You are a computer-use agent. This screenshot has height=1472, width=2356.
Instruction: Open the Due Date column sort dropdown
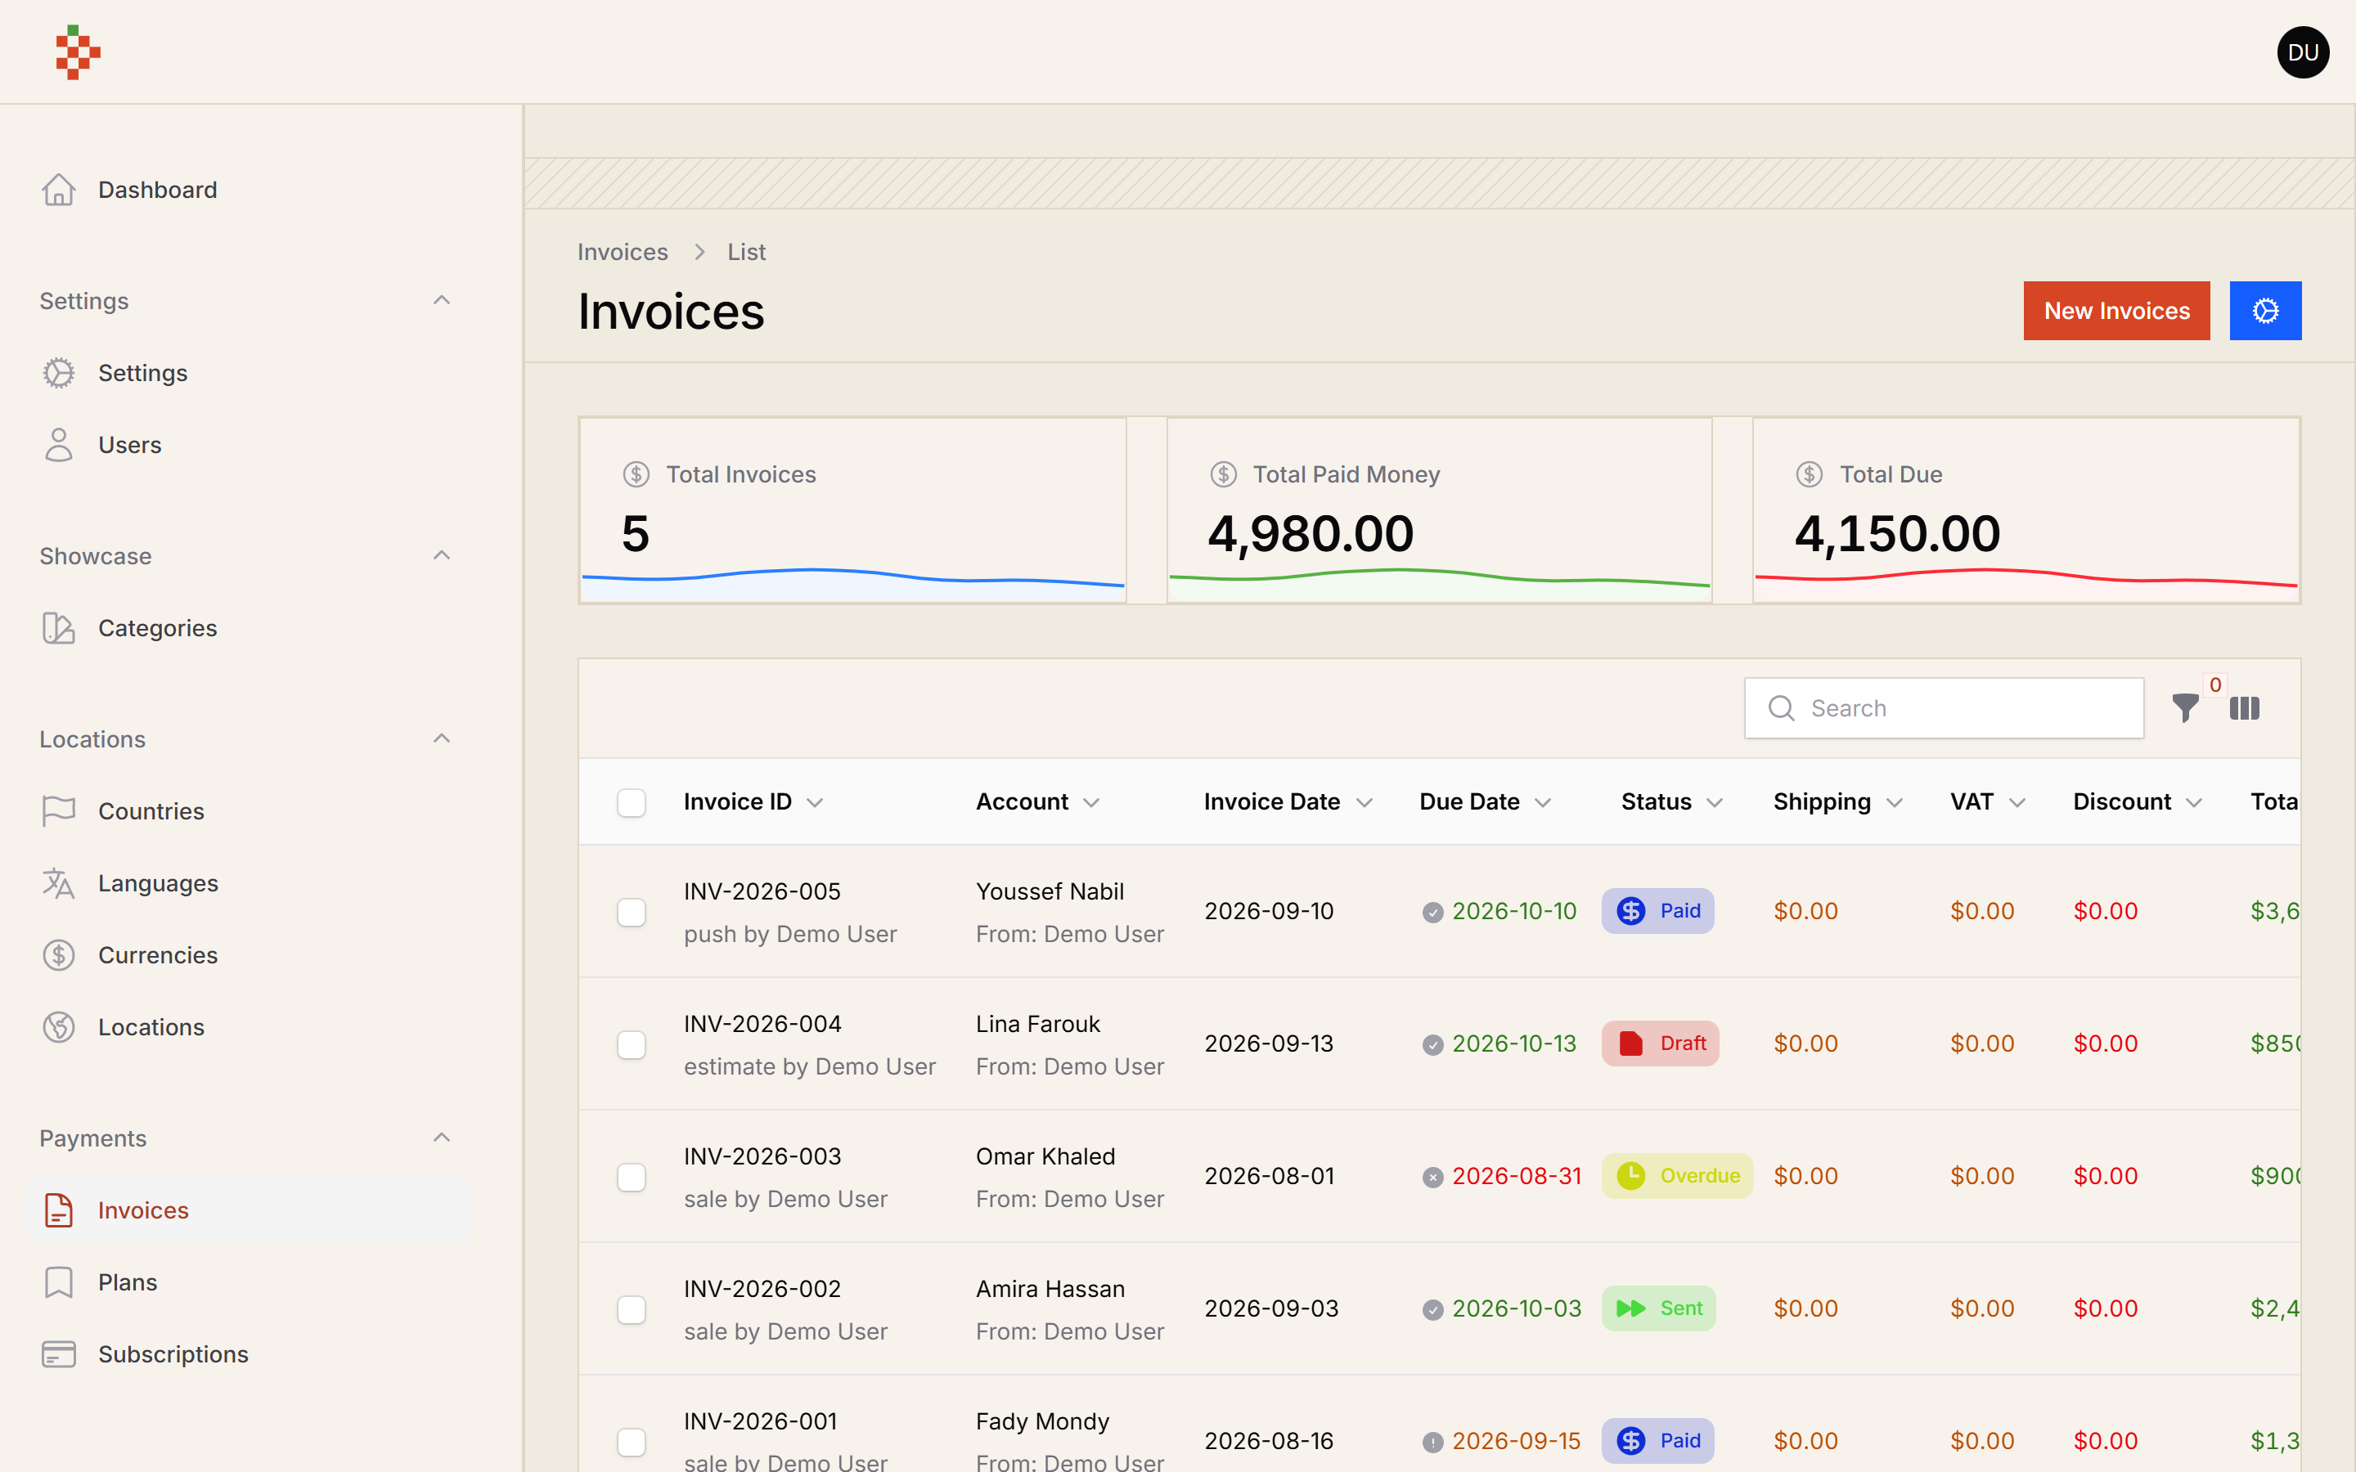pos(1543,802)
